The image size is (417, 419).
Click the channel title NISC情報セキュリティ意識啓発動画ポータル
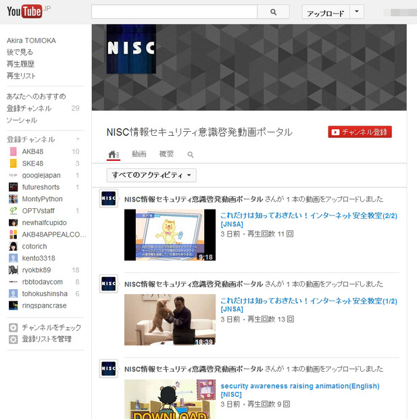199,132
